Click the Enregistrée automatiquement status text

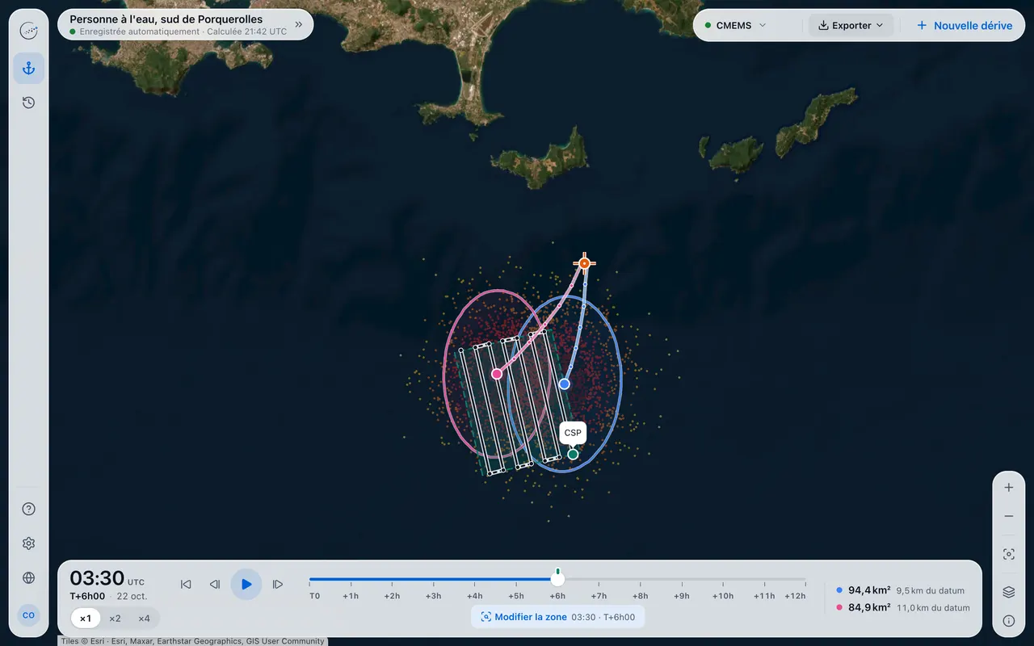[139, 31]
